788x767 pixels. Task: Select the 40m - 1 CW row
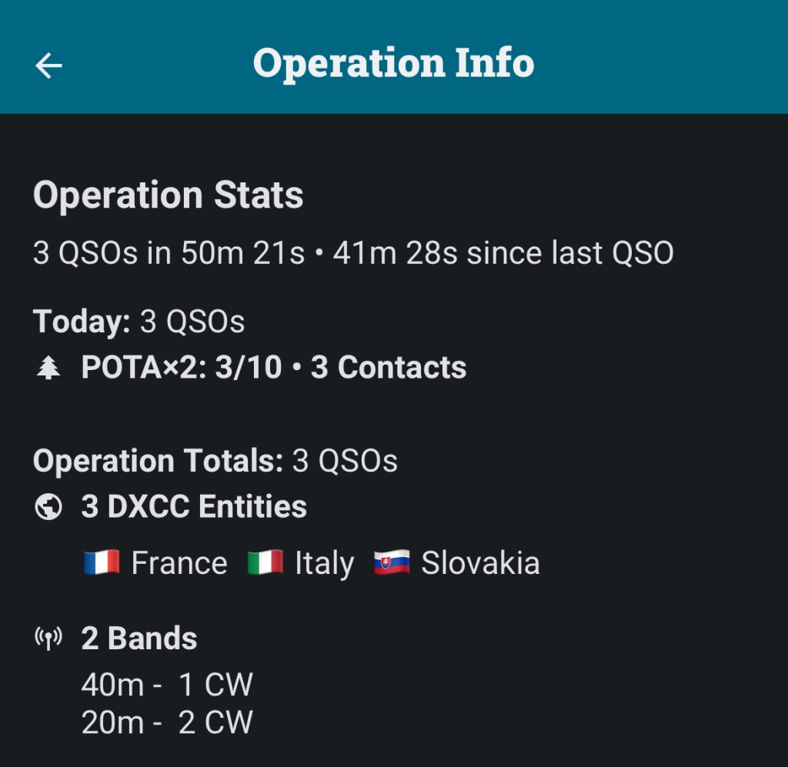click(167, 685)
